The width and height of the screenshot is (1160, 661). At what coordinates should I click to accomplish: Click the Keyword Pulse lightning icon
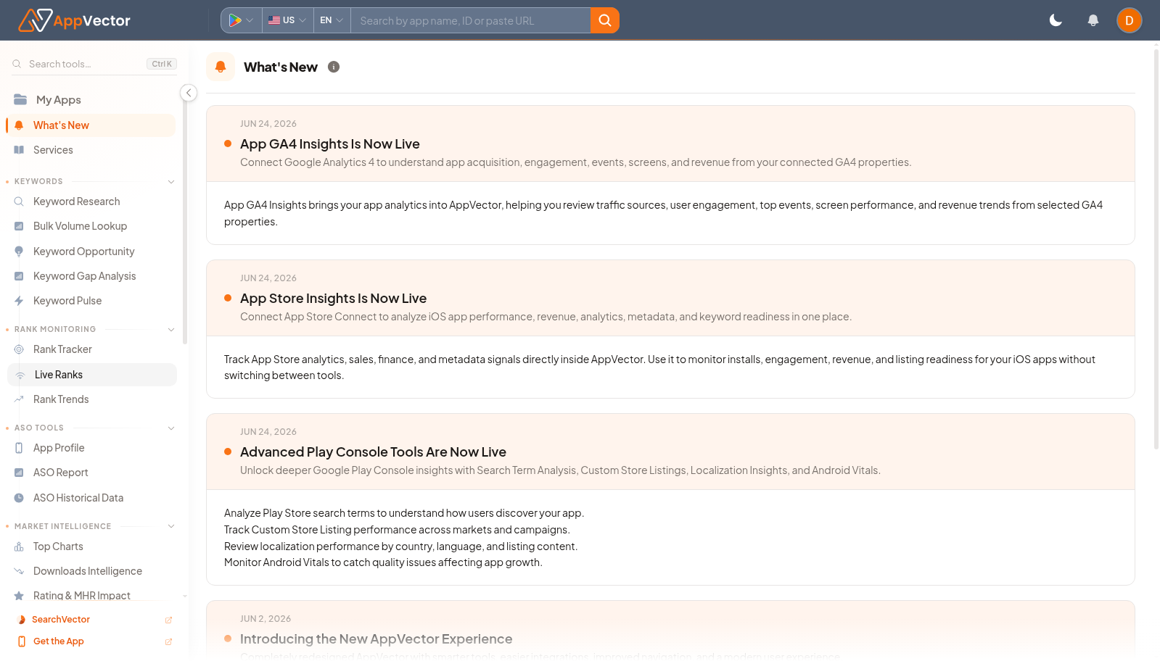point(19,301)
